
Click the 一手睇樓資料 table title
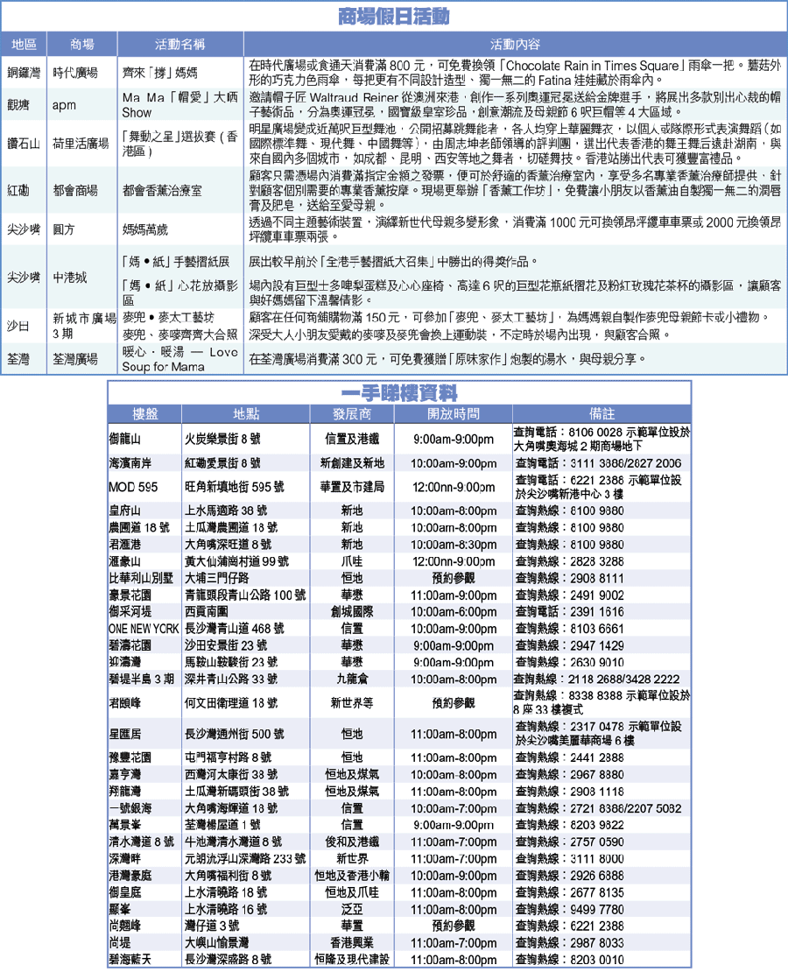399,393
